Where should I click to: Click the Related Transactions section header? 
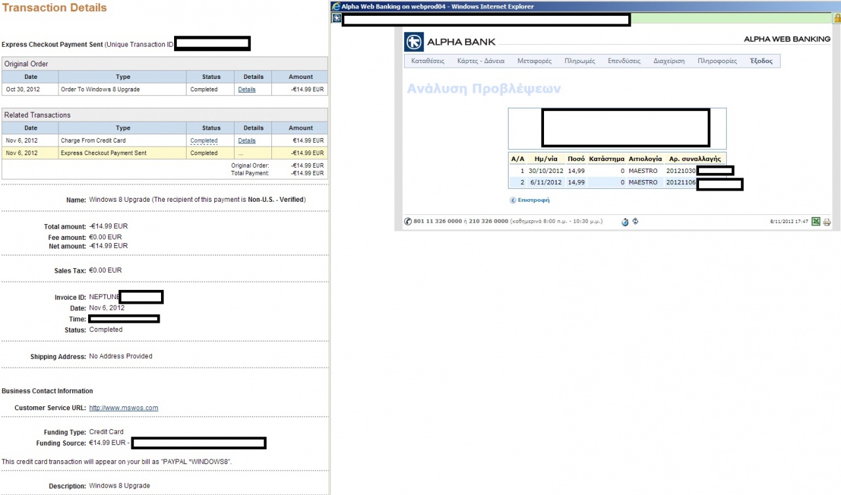tap(164, 115)
